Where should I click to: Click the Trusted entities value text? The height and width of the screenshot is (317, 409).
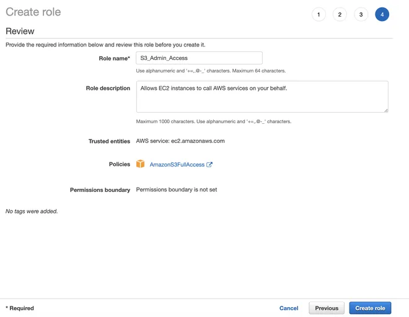pyautogui.click(x=180, y=141)
